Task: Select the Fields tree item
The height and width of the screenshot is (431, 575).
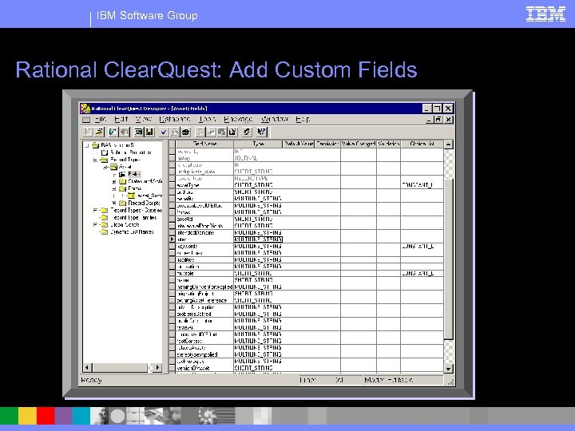Action: tap(134, 174)
